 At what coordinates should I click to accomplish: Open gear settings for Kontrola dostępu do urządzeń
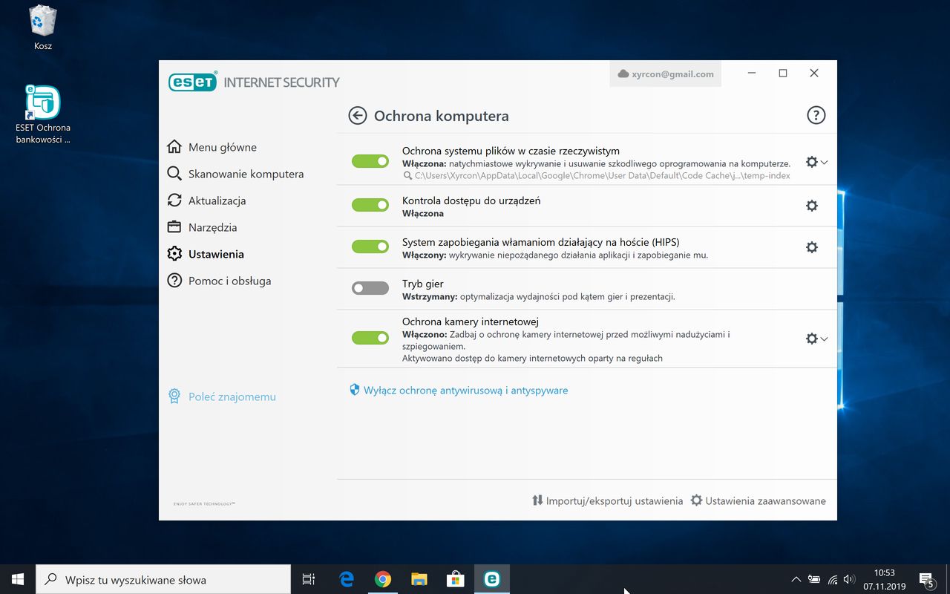pos(812,206)
